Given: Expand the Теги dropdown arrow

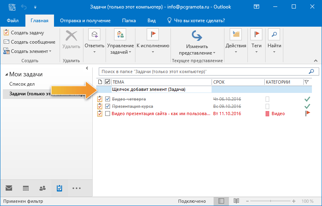Looking at the screenshot, I should 256,52.
